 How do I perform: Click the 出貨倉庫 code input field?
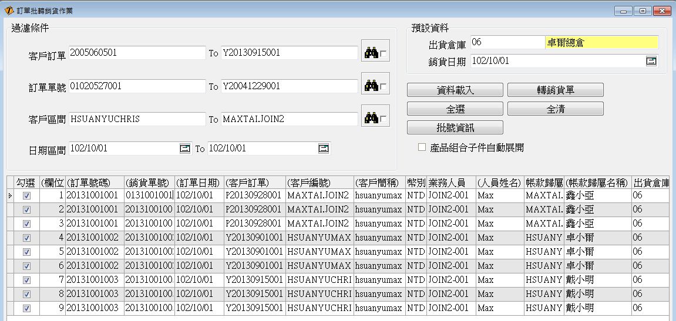click(x=506, y=42)
